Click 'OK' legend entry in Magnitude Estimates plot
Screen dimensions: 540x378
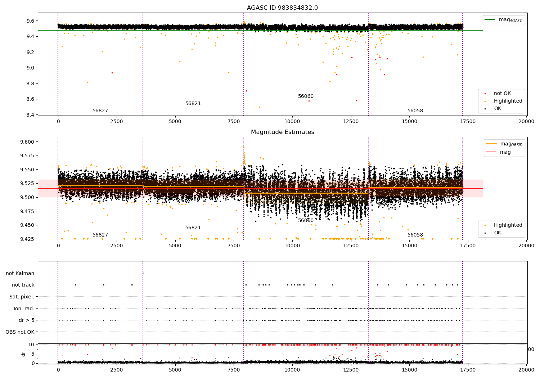coord(498,233)
